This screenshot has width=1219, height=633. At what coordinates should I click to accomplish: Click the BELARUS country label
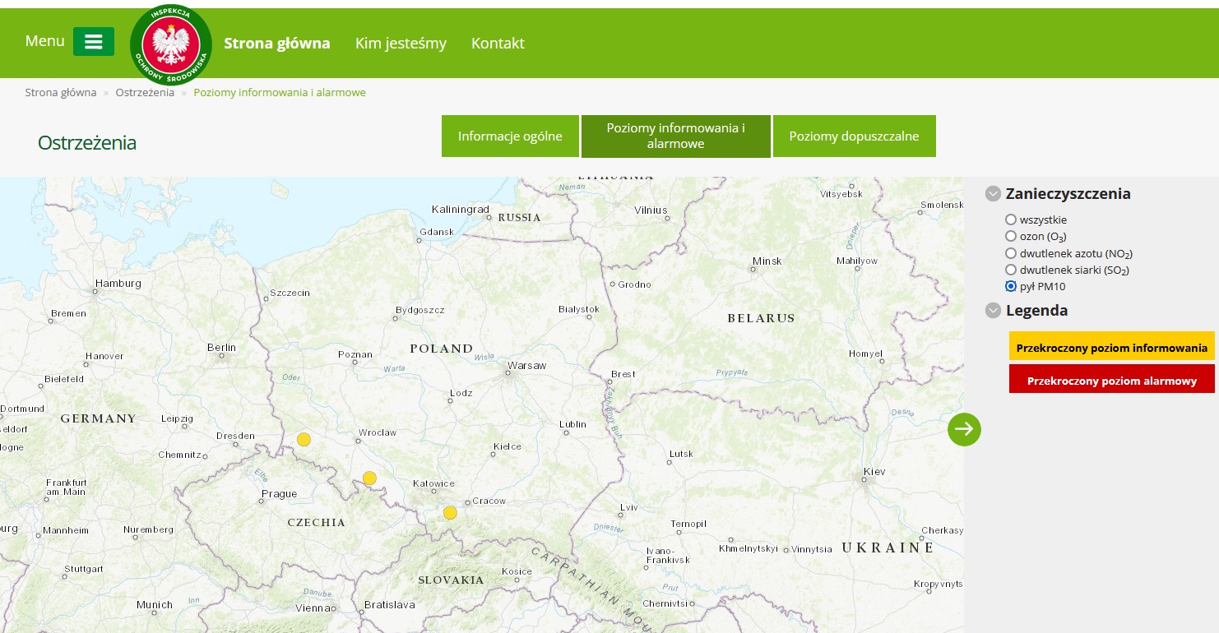[761, 318]
